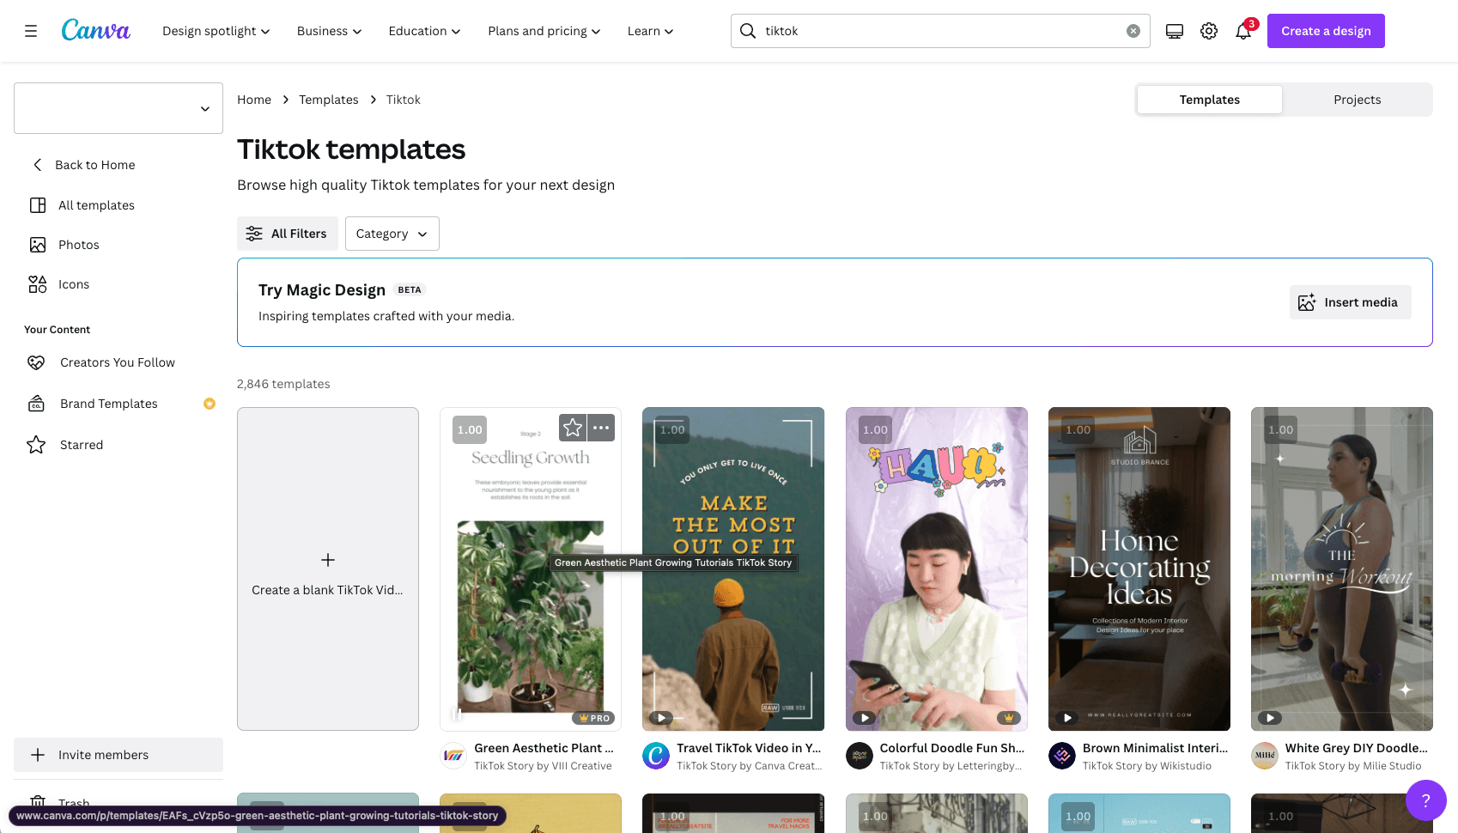Click the Templates breadcrumb

tap(329, 100)
